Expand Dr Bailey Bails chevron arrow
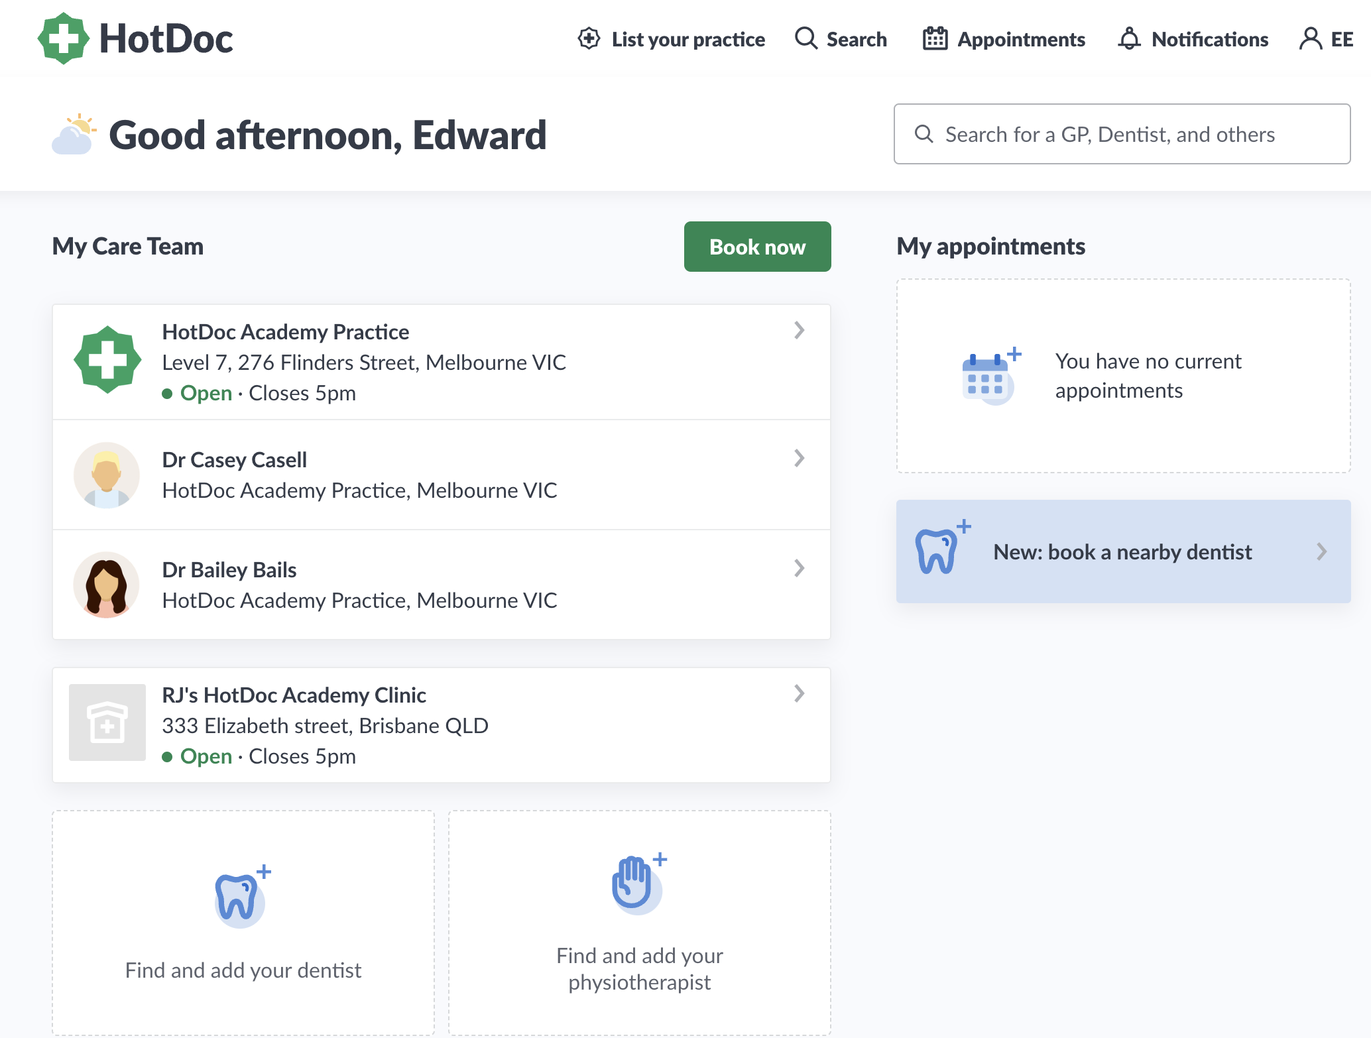This screenshot has width=1371, height=1038. click(799, 568)
